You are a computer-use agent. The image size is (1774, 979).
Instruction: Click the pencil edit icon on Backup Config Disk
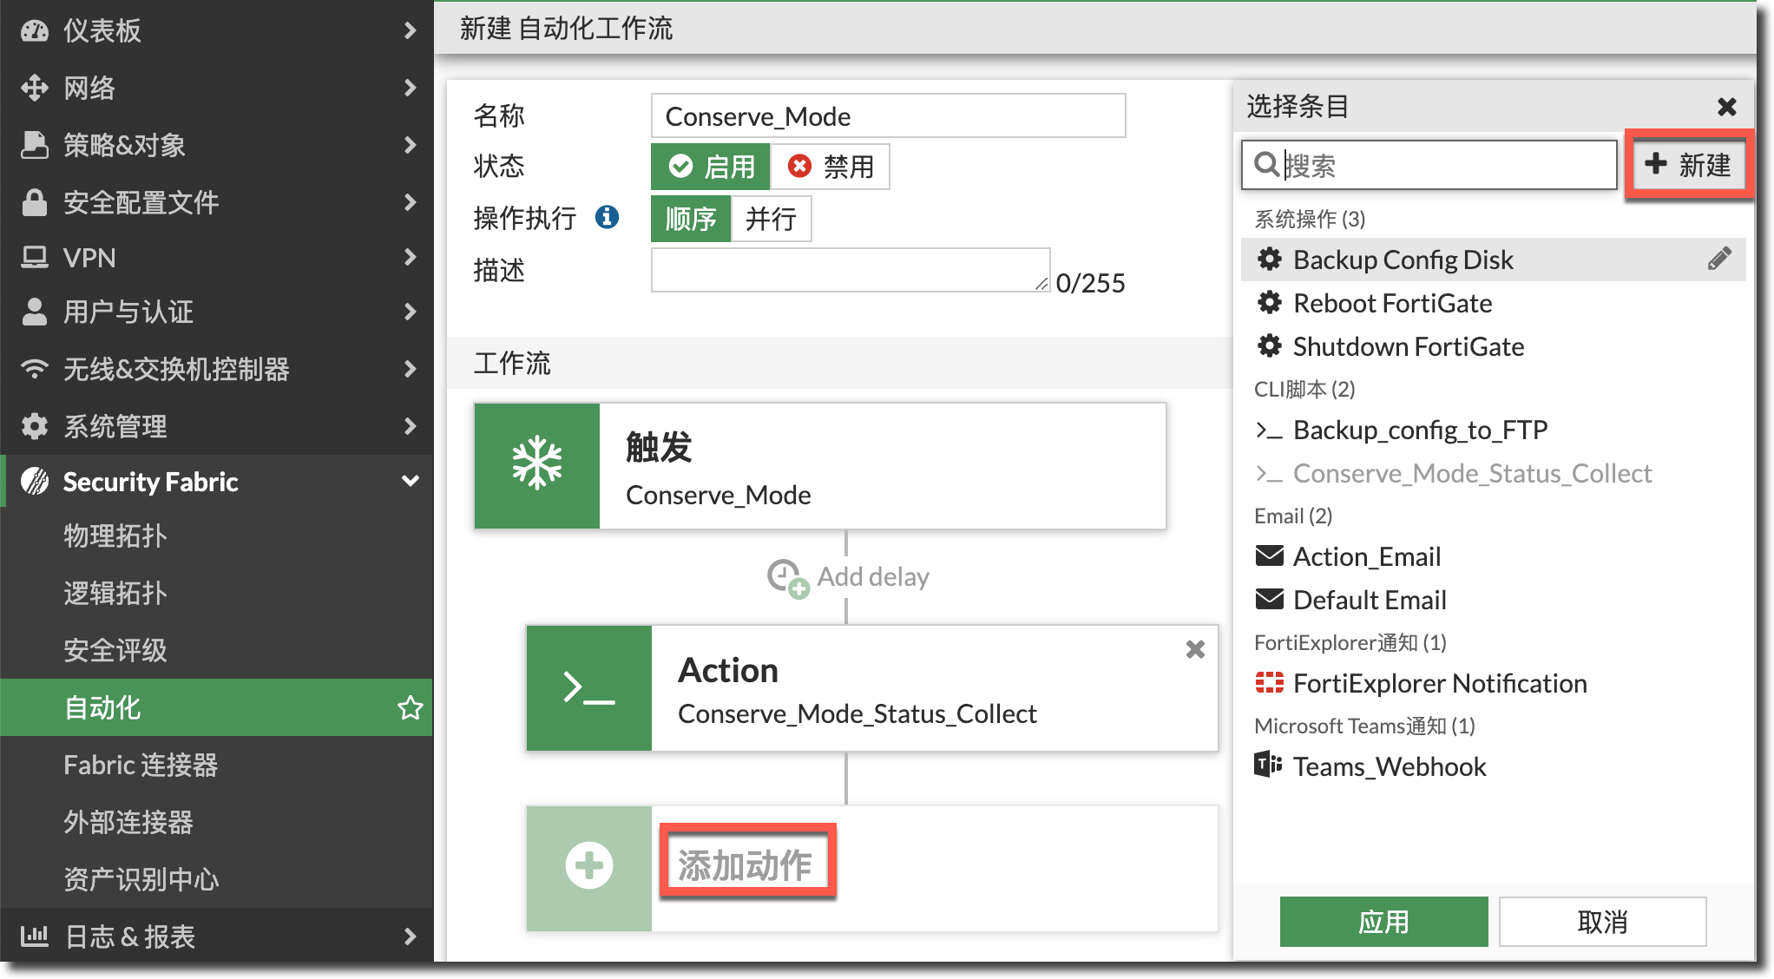(x=1718, y=259)
